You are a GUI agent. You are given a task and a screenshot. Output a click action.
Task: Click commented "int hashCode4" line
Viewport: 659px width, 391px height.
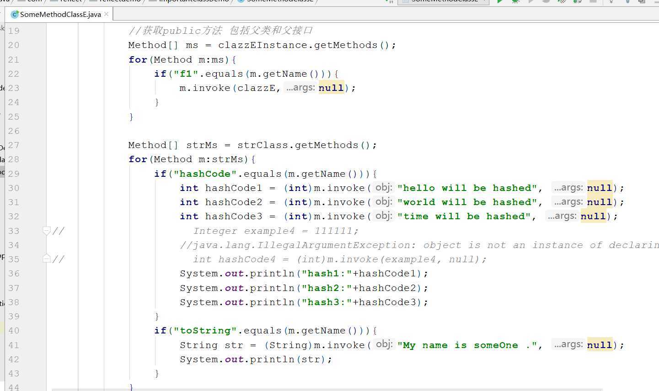[x=339, y=259]
